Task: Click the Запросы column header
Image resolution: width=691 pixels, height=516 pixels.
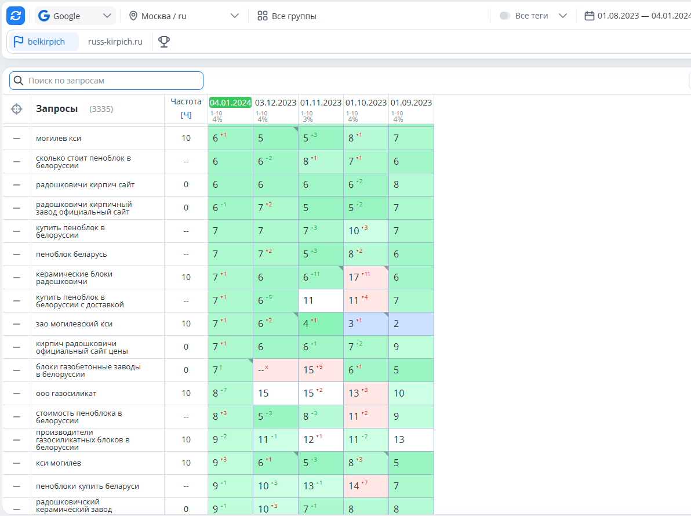Action: point(57,109)
